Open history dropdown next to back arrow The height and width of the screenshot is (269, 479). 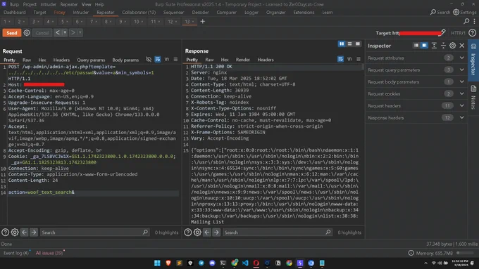[65, 32]
